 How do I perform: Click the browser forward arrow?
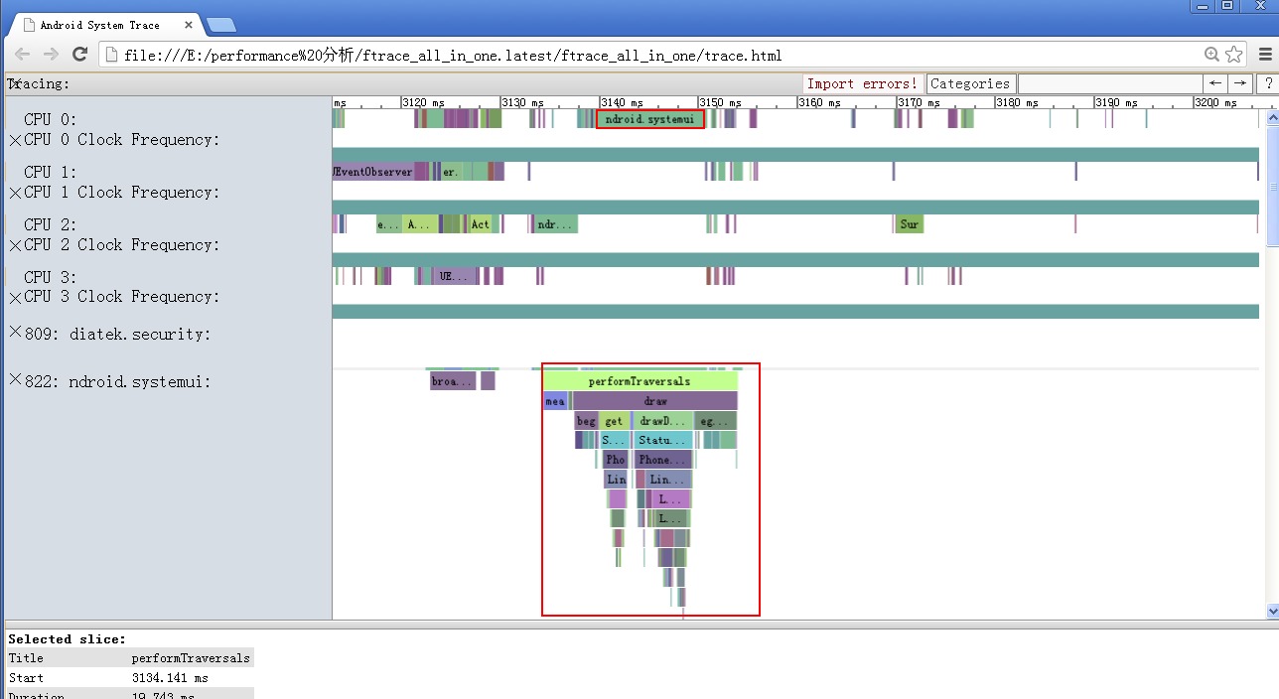51,55
